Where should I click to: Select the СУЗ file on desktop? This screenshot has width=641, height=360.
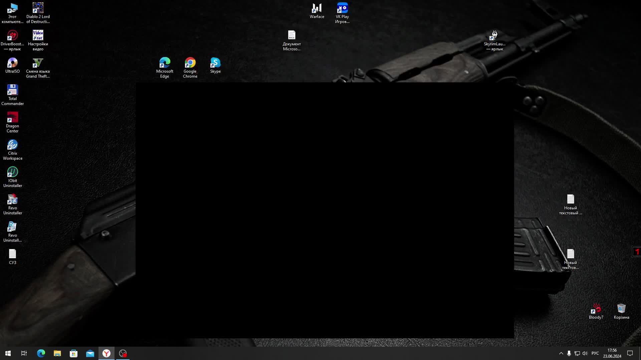[x=12, y=257]
